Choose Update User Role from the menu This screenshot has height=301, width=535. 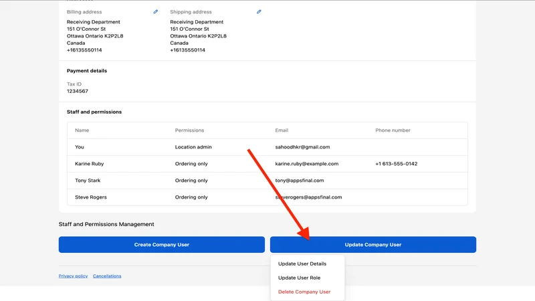click(299, 278)
